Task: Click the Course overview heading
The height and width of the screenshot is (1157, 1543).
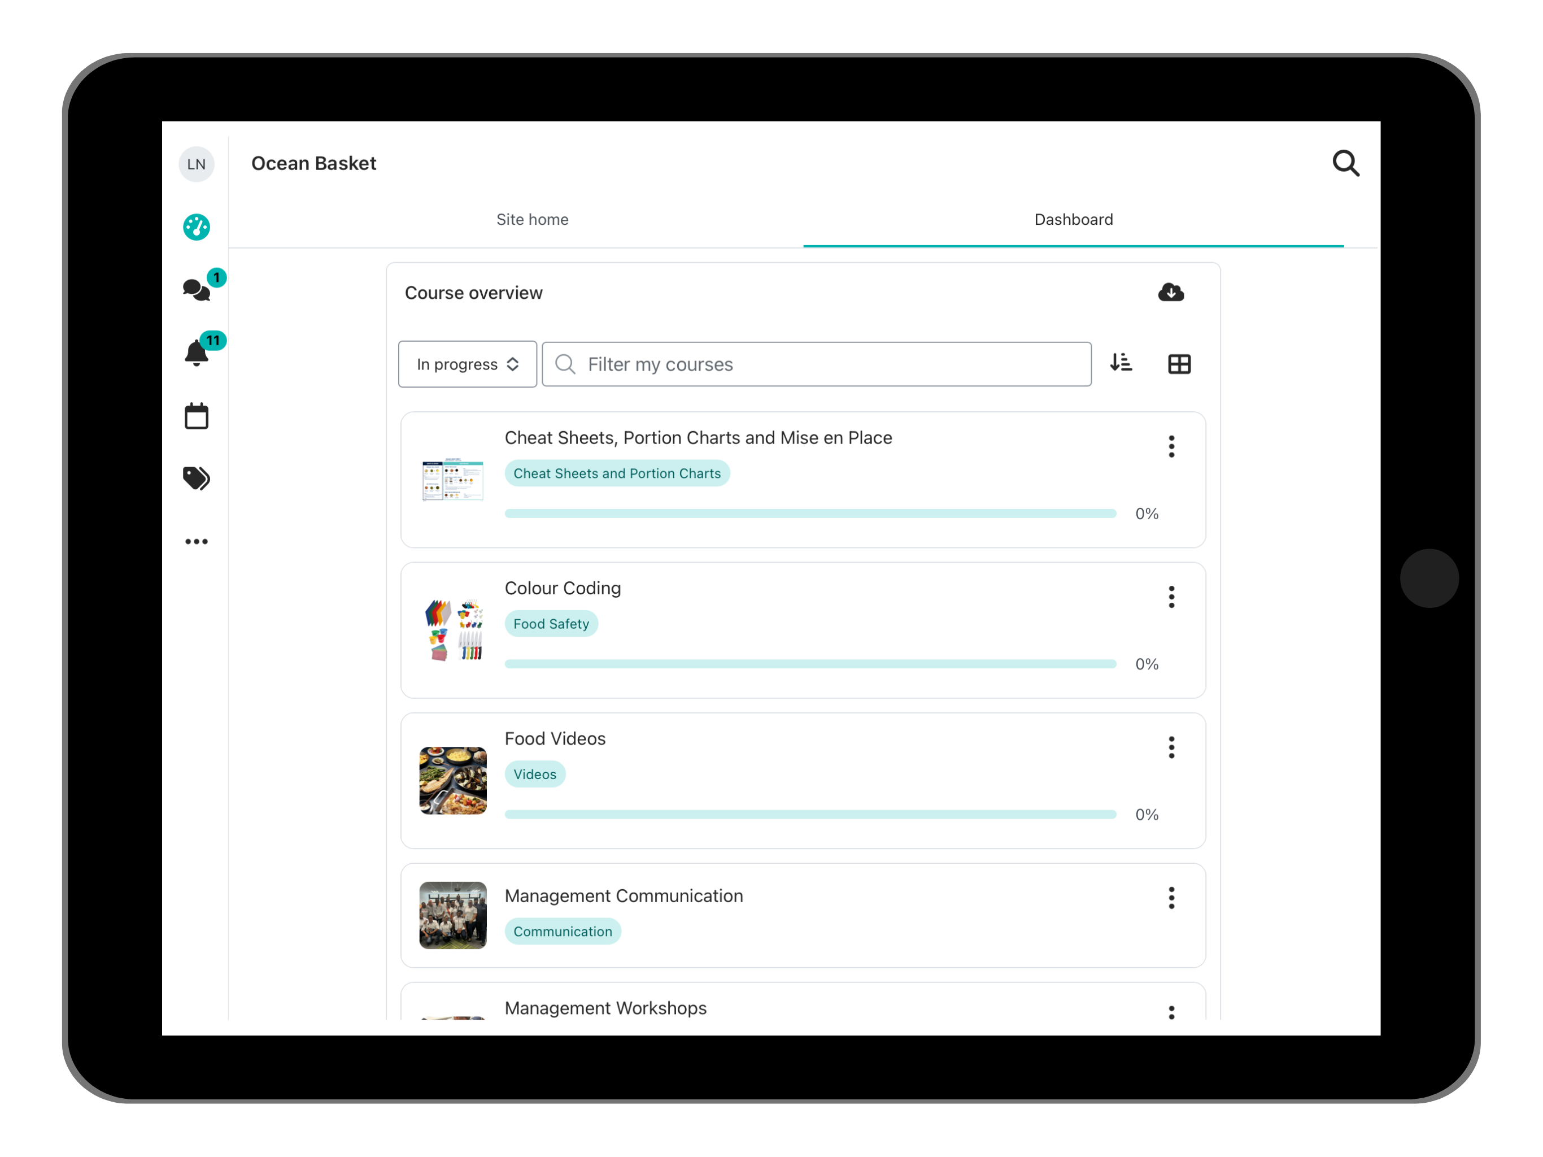Action: 474,293
